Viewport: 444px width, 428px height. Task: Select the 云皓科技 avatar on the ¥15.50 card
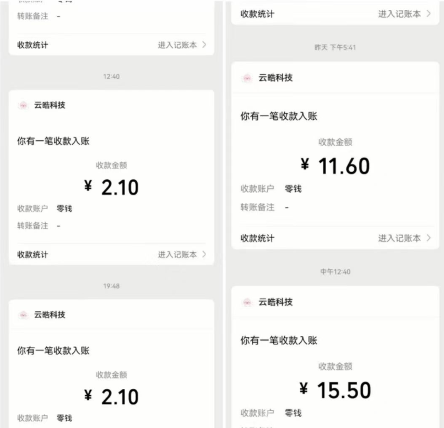click(247, 303)
